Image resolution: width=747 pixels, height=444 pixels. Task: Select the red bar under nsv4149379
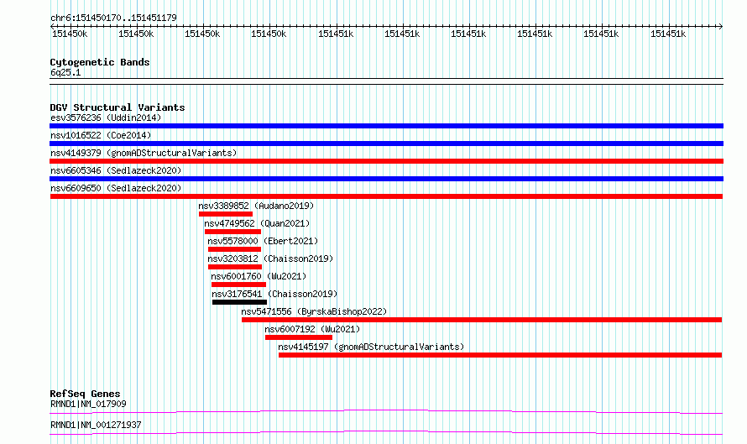click(386, 161)
